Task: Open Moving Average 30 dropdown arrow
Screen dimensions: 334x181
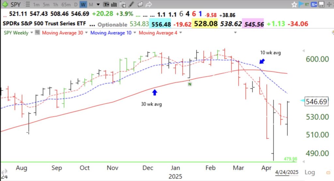Action: (86, 33)
